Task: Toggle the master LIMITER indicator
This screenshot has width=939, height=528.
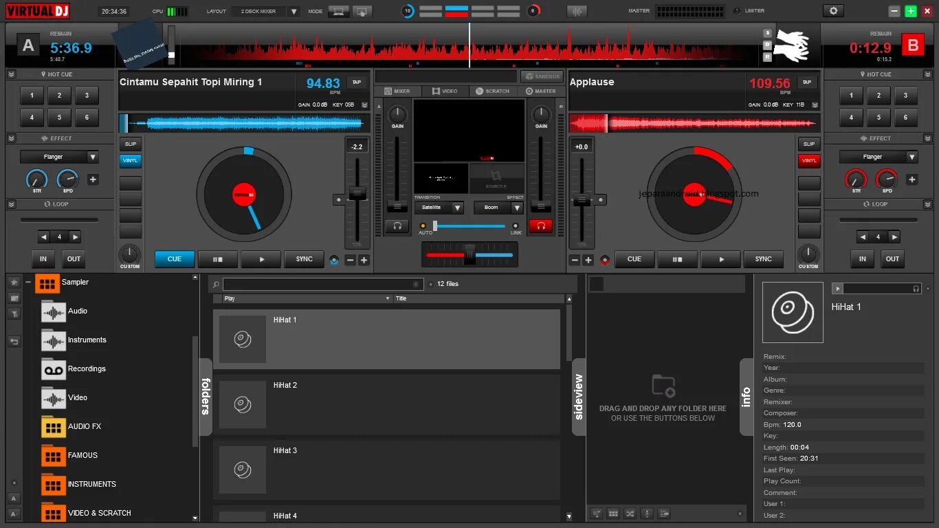Action: coord(737,11)
